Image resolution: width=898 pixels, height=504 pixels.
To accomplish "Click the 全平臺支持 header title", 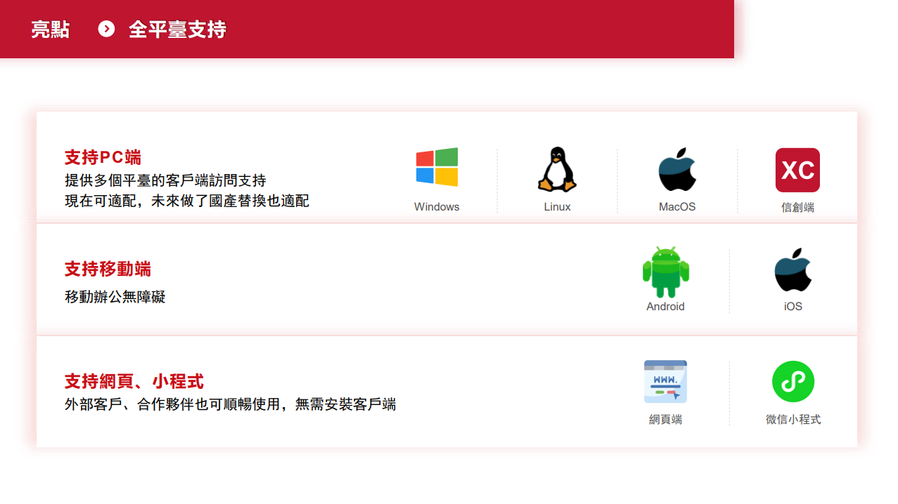I will (x=177, y=29).
